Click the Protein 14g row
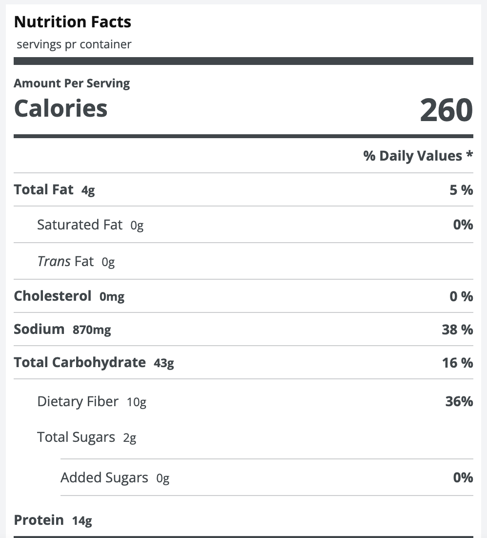This screenshot has height=538, width=487. coord(243,520)
